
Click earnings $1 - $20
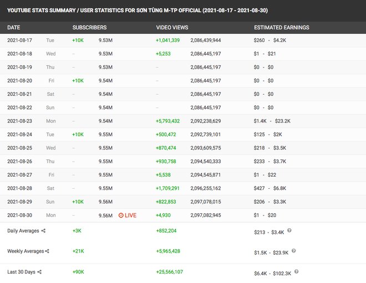[x=265, y=215]
